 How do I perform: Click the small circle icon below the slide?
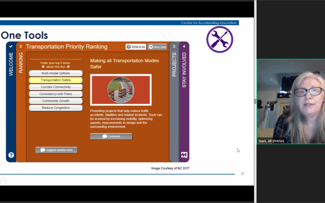3,181
